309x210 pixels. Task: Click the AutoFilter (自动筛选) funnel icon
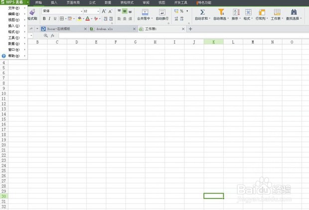coord(221,12)
